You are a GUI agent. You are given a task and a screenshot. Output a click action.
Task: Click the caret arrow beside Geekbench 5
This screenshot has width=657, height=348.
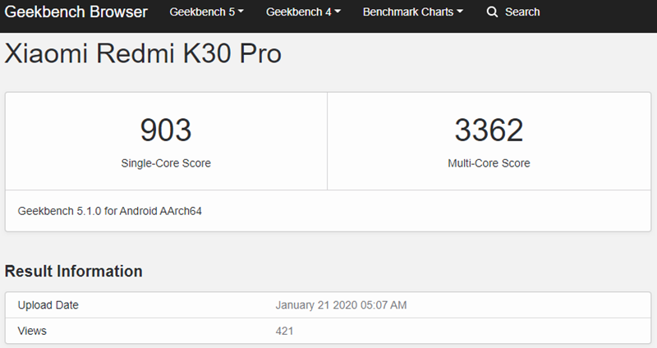point(241,12)
